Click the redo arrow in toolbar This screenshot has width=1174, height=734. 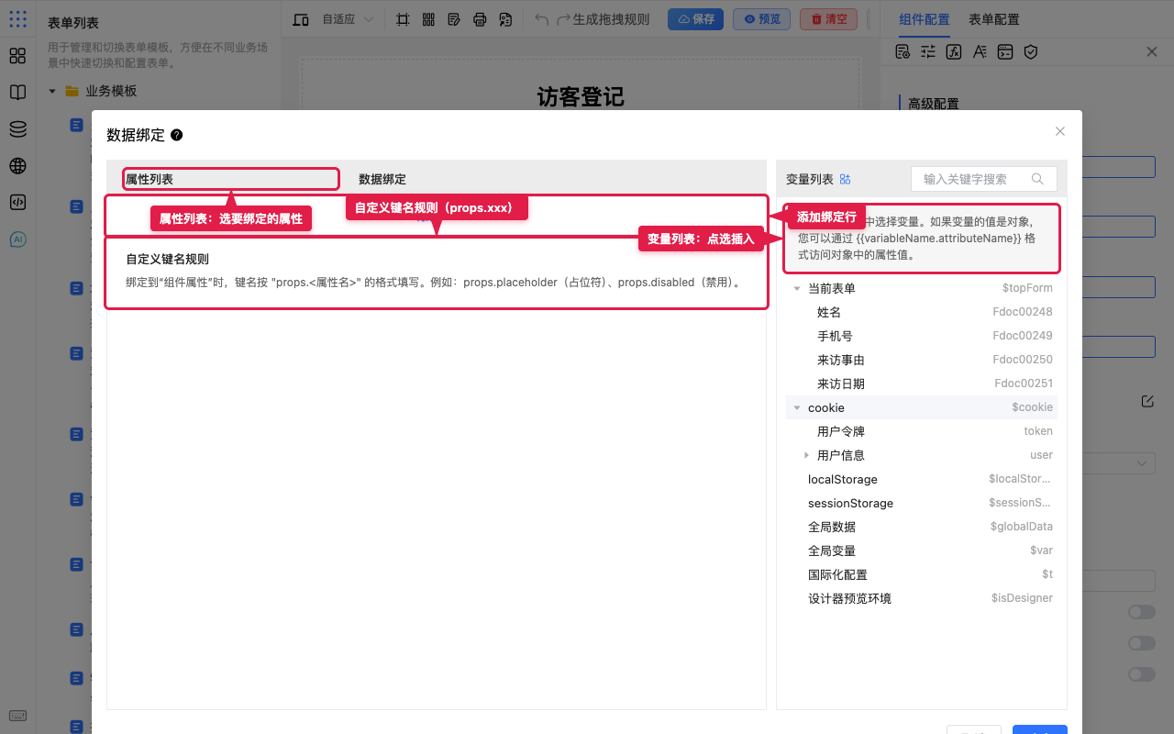click(x=563, y=19)
